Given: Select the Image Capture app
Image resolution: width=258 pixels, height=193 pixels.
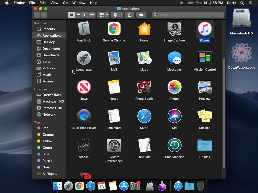Looking at the screenshot, I should point(174,29).
